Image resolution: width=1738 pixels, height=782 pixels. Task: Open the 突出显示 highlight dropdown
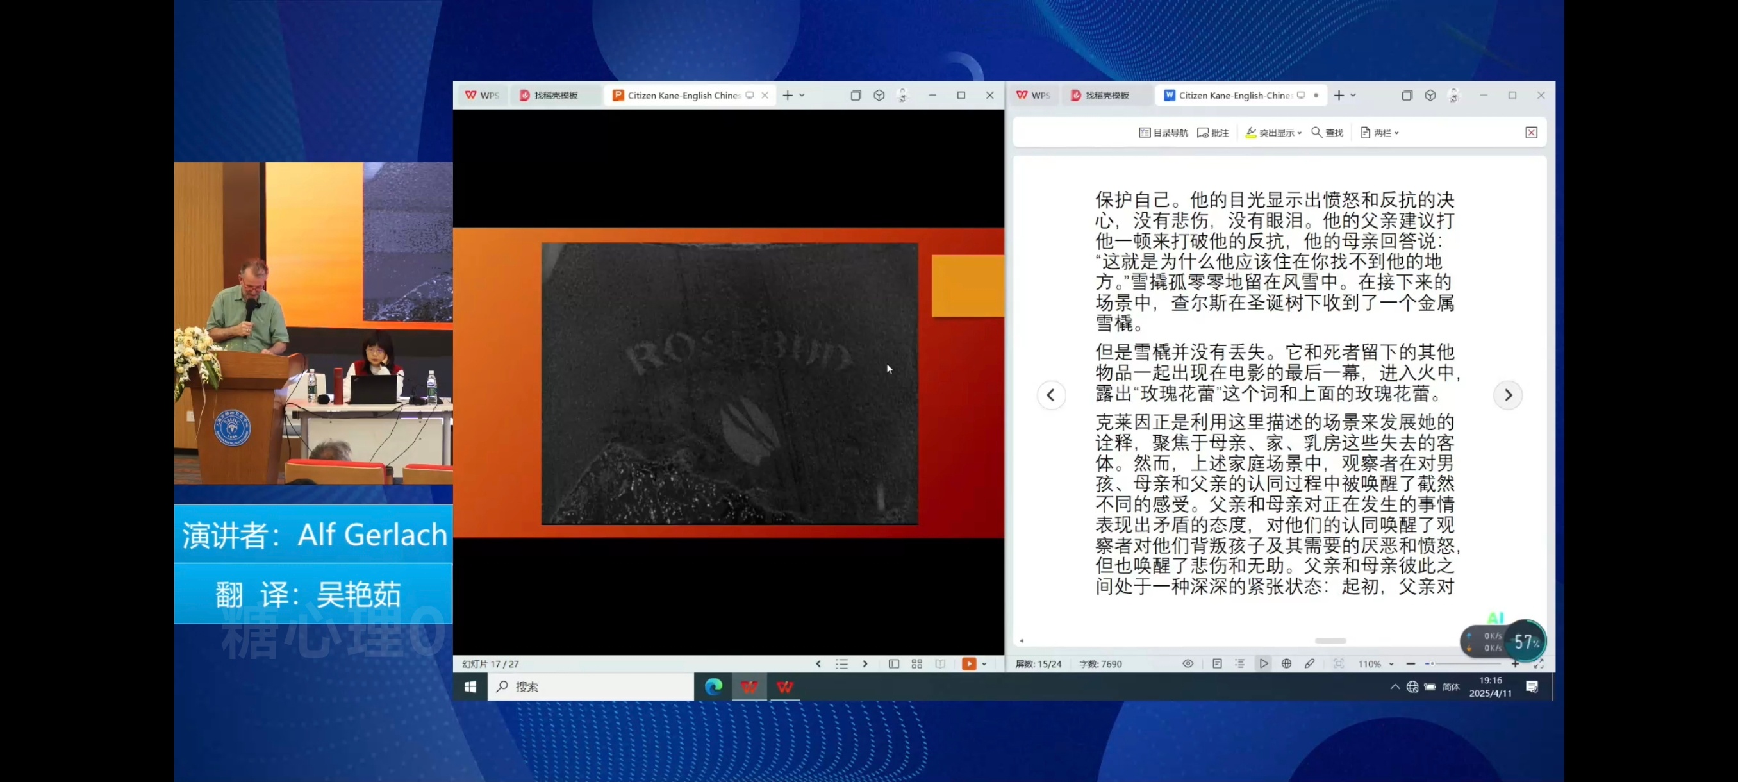(1273, 133)
